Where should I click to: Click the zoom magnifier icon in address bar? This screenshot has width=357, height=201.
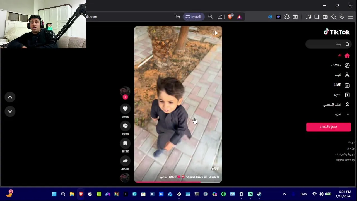click(211, 17)
